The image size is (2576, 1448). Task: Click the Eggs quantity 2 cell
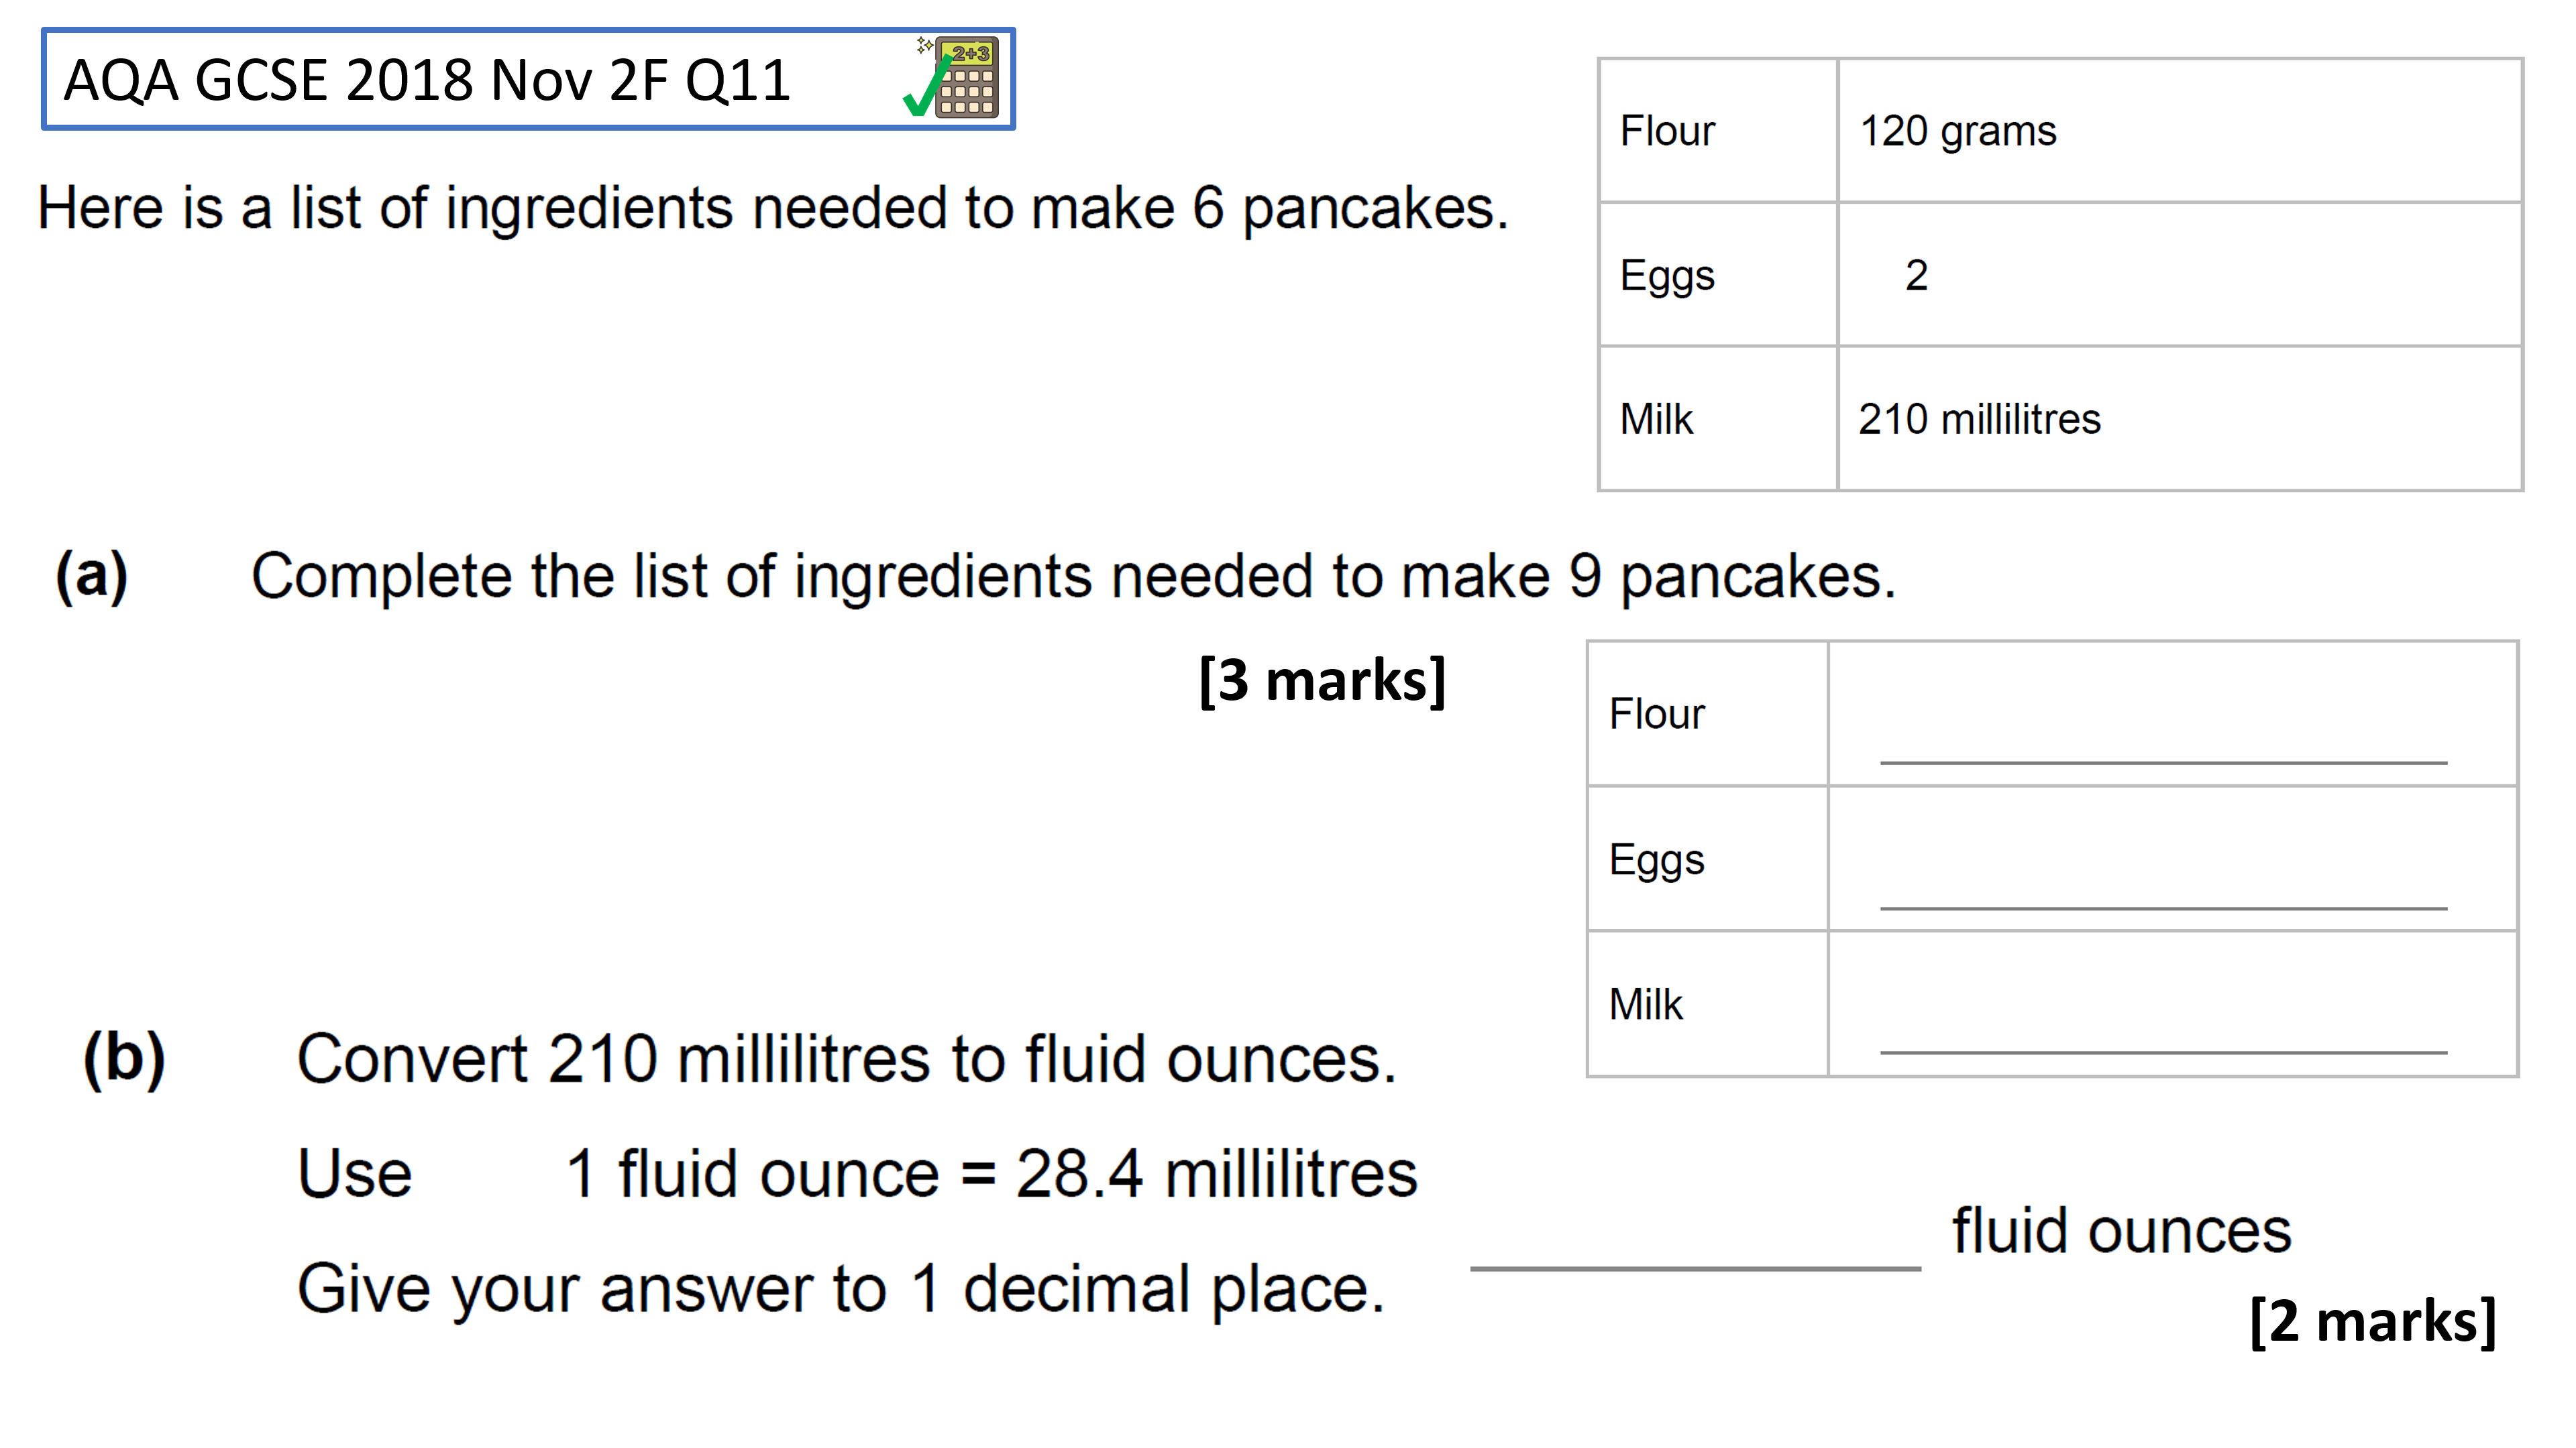click(x=2180, y=275)
